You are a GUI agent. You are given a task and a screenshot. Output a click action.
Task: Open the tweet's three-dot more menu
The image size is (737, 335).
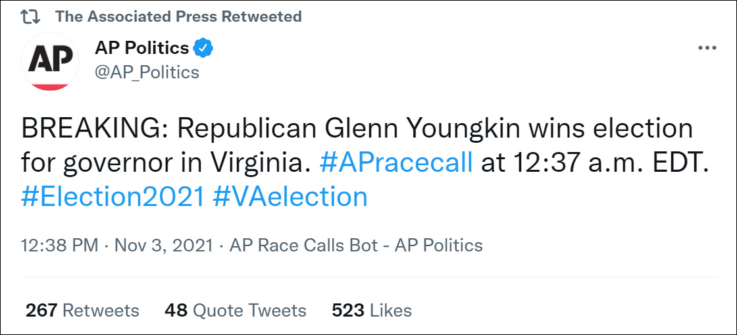pyautogui.click(x=707, y=48)
